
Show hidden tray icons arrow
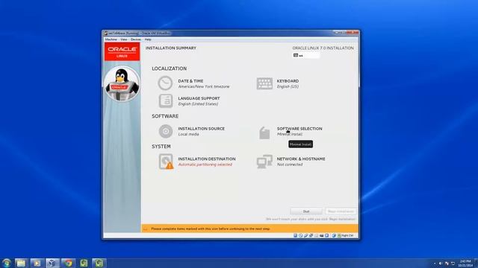coord(435,264)
